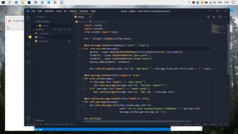Open the folder-shaped view below Extensions
Viewport: 238px width, 134px height.
click(28, 62)
